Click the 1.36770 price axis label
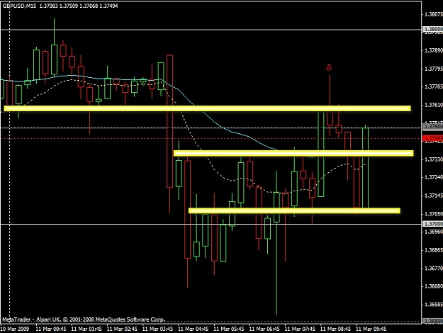 click(x=434, y=269)
